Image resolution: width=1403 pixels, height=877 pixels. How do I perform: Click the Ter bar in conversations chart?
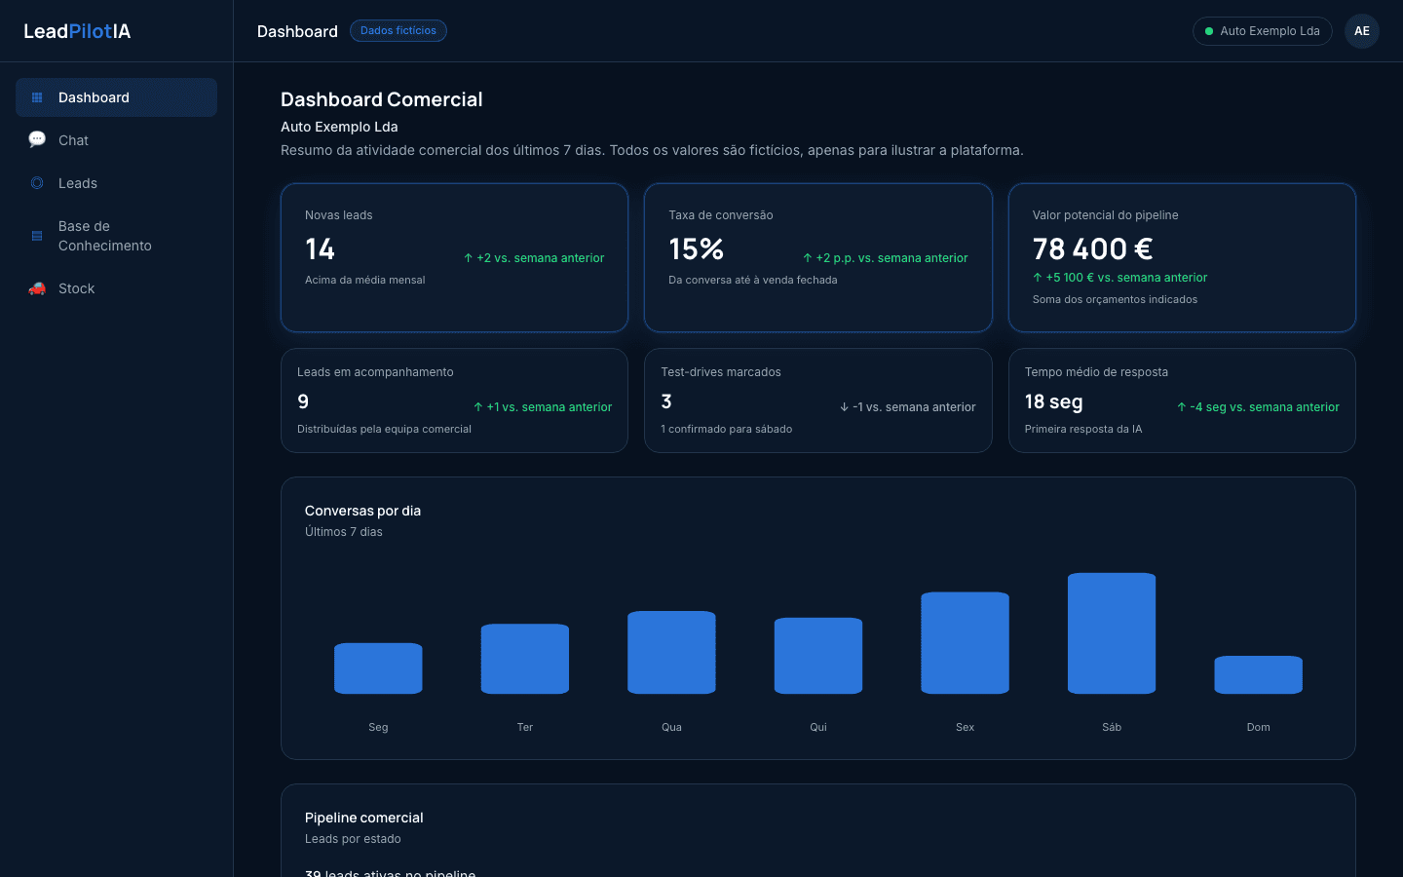point(525,659)
